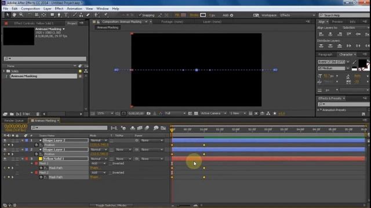Screen dimensions: 371x208
Task: Select the Rotation tool in toolbar
Action: coord(30,15)
